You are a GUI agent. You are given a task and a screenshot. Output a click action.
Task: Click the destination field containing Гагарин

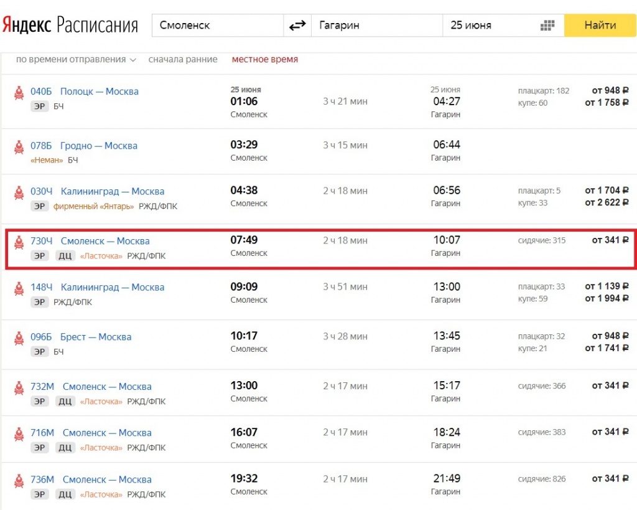376,26
